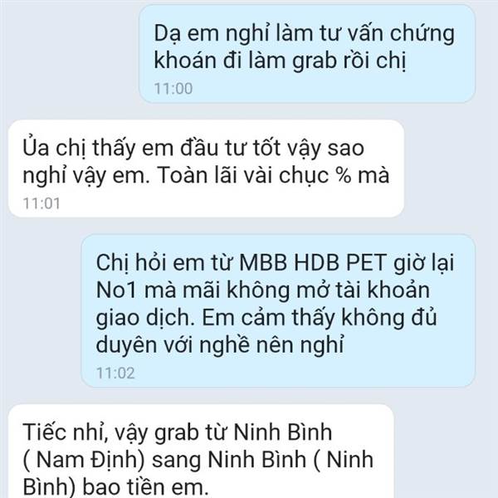
Task: Tap "bao tiền em" in the last message
Action: (145, 486)
